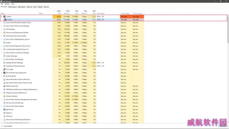Sort by the Power usage column header
Image resolution: width=229 pixels, height=129 pixels.
[x=126, y=12]
